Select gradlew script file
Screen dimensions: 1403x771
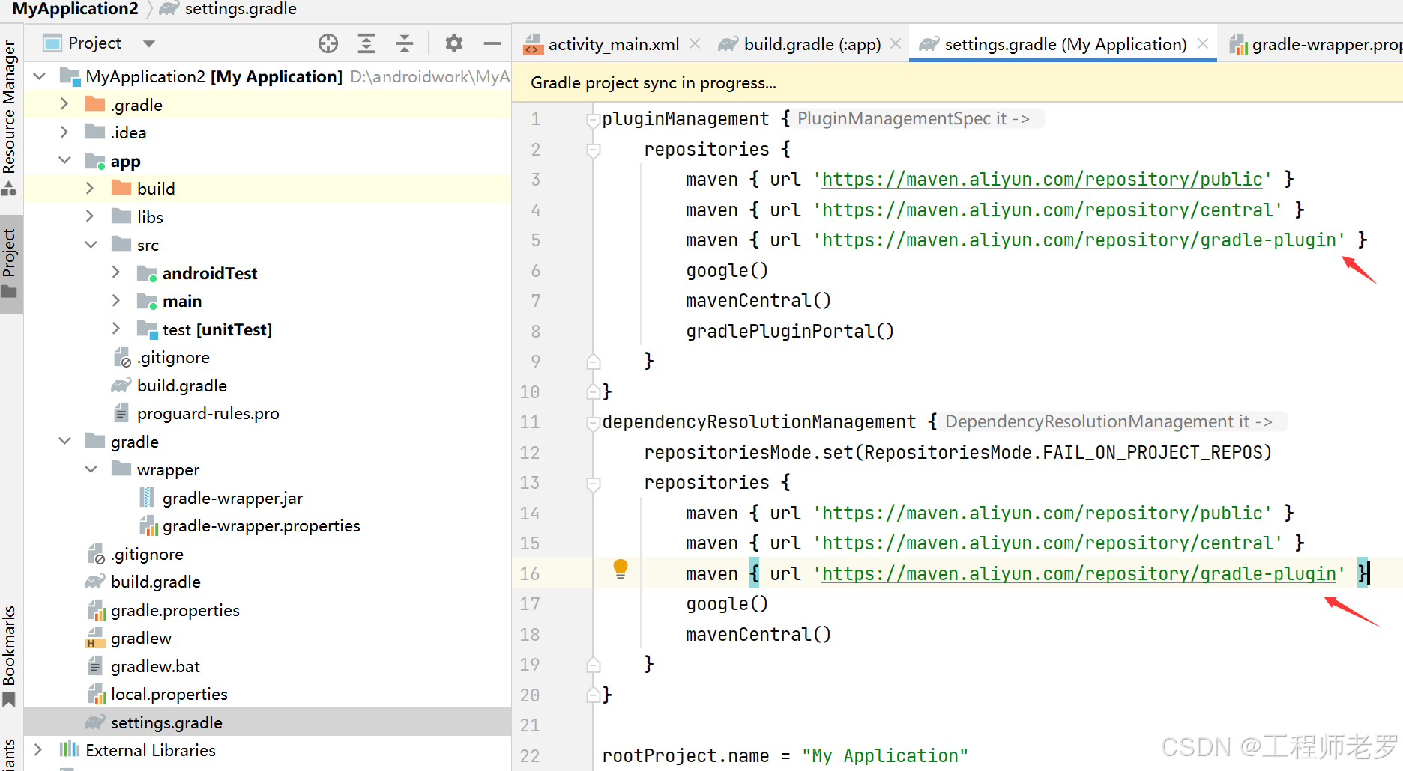coord(141,638)
